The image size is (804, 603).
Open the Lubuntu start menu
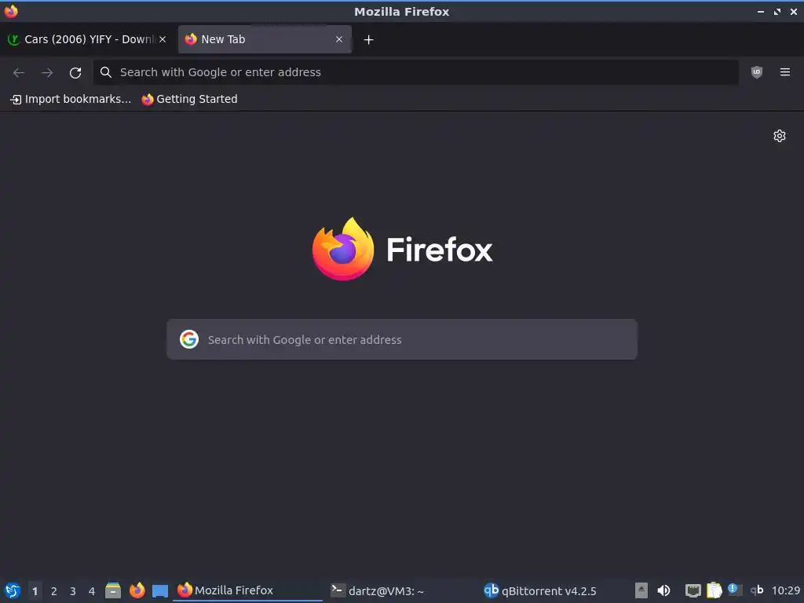tap(12, 590)
